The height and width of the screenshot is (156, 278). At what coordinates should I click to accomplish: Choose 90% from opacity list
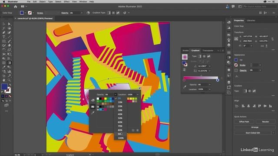pos(120,134)
